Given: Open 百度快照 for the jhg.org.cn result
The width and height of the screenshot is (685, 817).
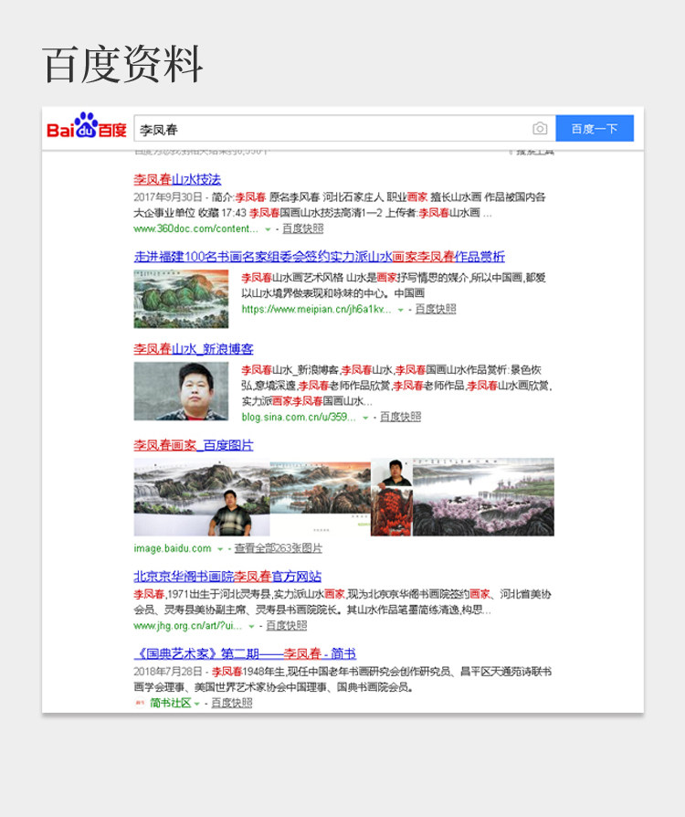Looking at the screenshot, I should [287, 625].
